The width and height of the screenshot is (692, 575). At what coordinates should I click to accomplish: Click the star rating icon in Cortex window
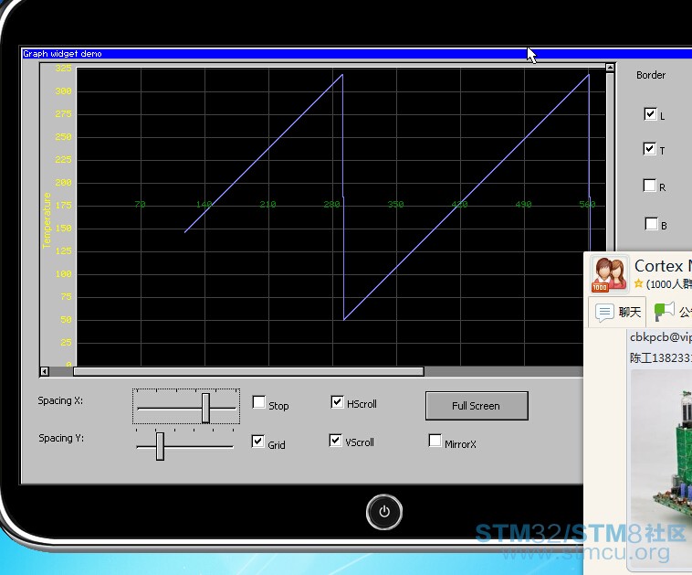638,283
